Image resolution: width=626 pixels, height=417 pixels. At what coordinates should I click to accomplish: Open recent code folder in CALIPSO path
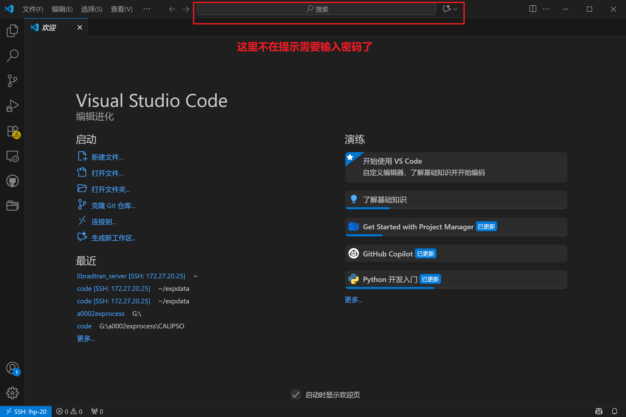point(84,326)
